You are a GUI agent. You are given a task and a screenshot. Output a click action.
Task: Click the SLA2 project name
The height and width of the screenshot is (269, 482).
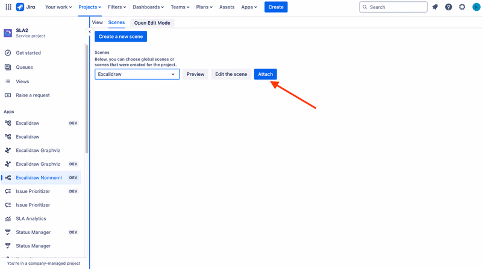click(22, 30)
